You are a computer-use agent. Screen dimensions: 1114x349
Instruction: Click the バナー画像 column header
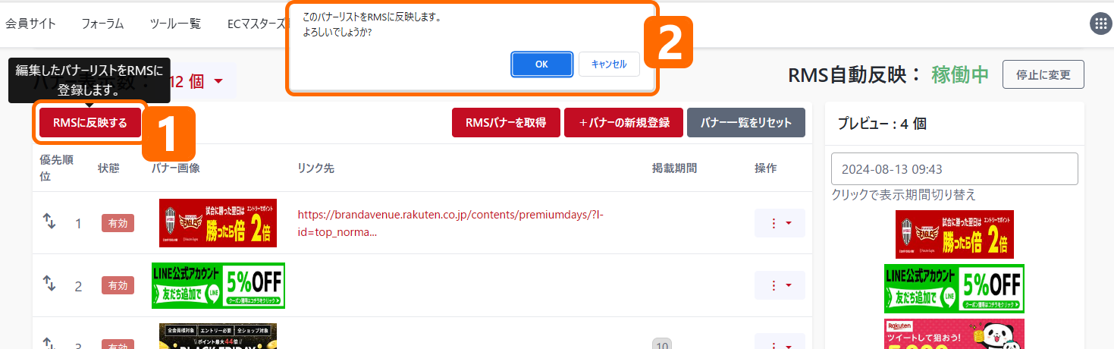(176, 168)
